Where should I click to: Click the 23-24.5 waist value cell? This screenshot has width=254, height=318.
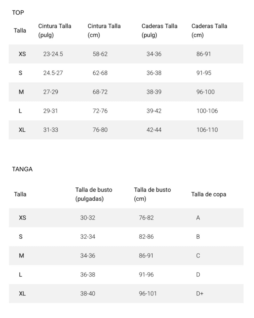click(x=53, y=54)
